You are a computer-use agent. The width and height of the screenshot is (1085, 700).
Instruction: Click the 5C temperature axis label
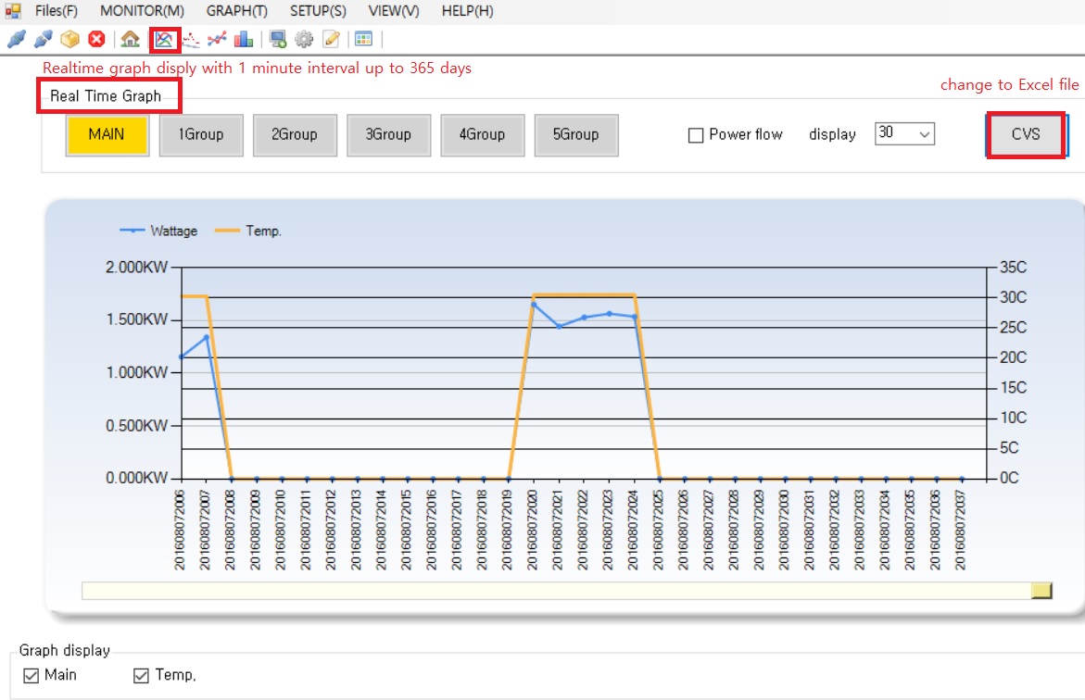(1009, 448)
